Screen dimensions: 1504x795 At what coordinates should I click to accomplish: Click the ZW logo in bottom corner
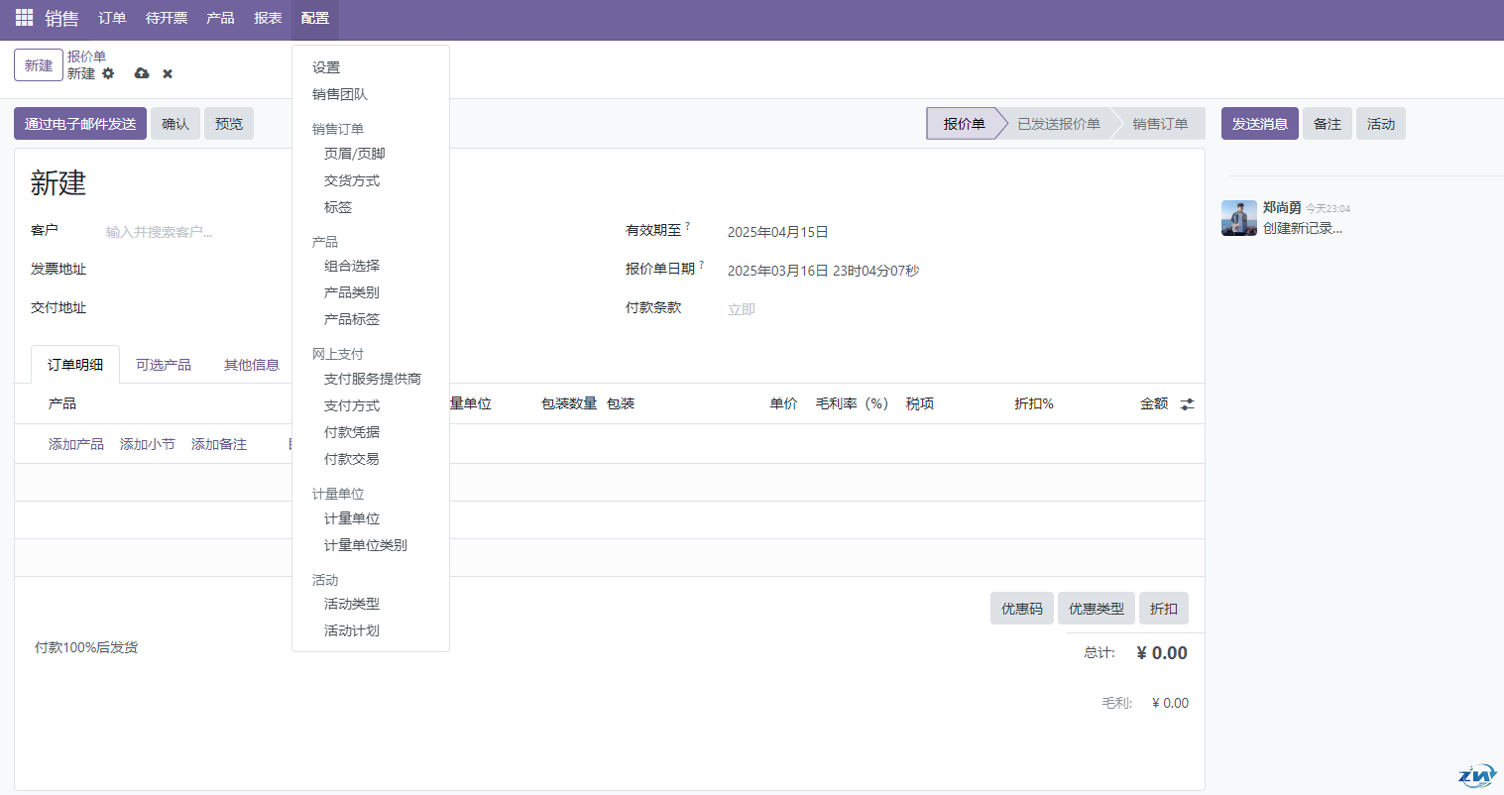(1476, 774)
